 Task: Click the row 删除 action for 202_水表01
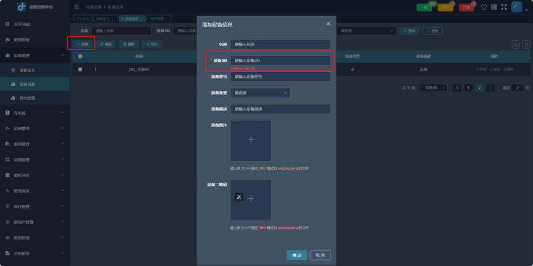click(508, 69)
